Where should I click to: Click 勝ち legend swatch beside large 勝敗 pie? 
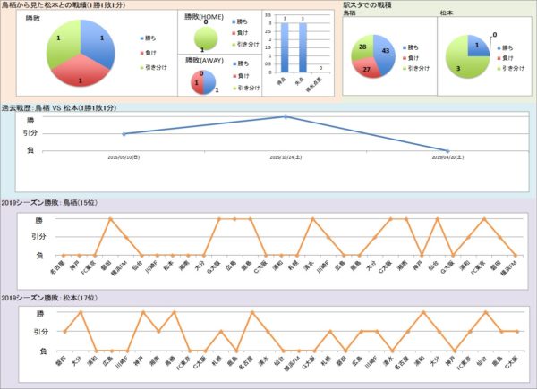142,38
